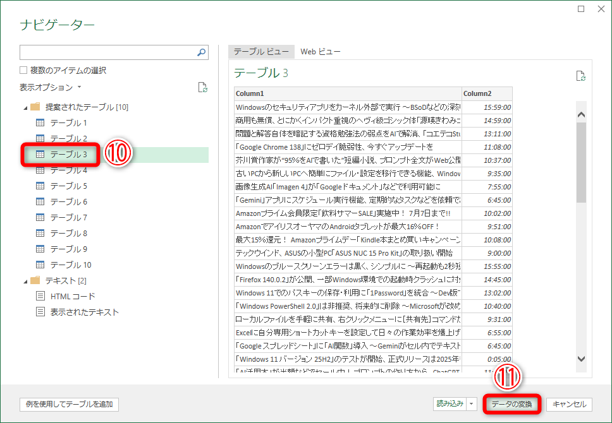Image resolution: width=612 pixels, height=423 pixels.
Task: Switch to the Web ビュー tab
Action: tap(321, 52)
